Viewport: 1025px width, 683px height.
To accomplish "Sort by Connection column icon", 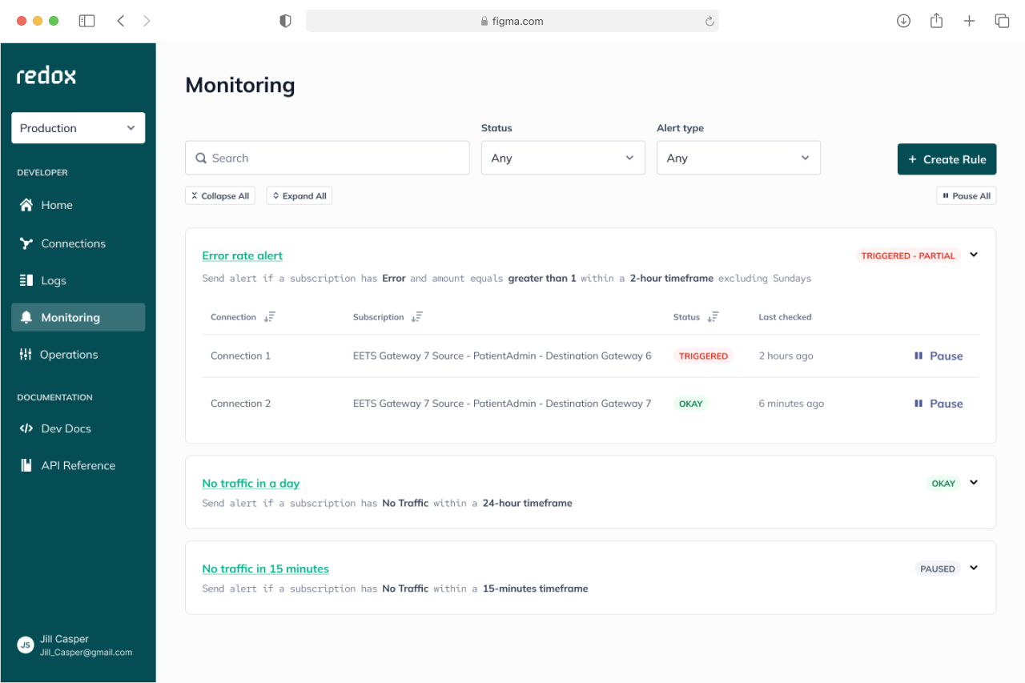I will click(269, 317).
